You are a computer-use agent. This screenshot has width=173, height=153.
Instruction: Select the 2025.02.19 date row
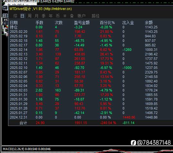pos(19,36)
